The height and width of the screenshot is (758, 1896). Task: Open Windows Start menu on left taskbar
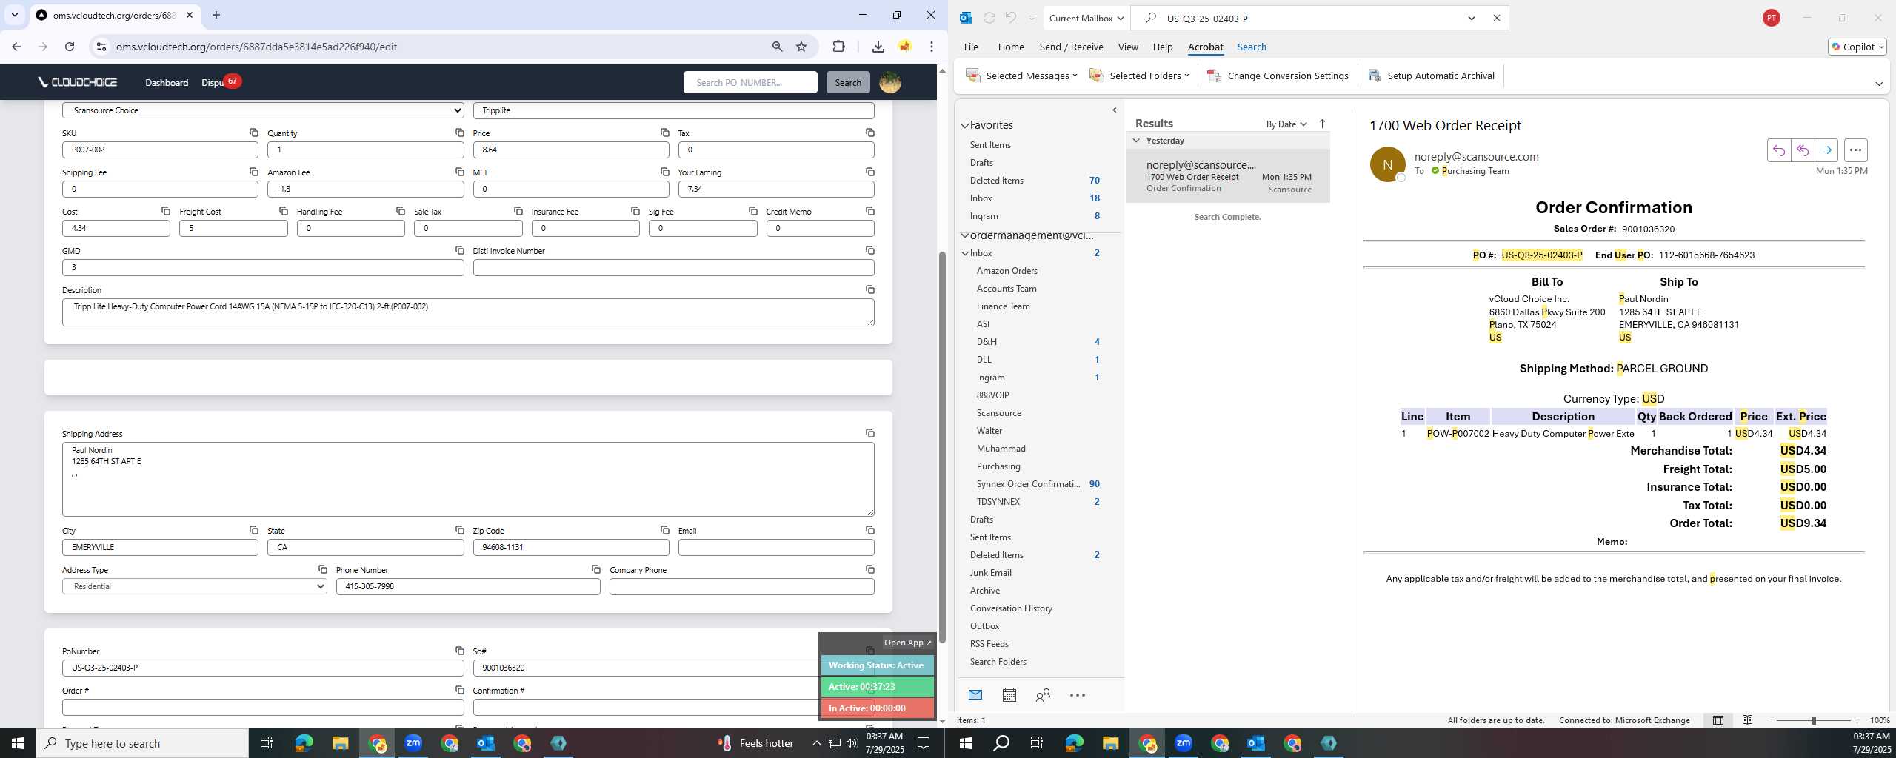pos(18,743)
